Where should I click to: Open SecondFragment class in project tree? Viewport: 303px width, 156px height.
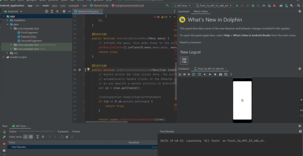pyautogui.click(x=31, y=41)
